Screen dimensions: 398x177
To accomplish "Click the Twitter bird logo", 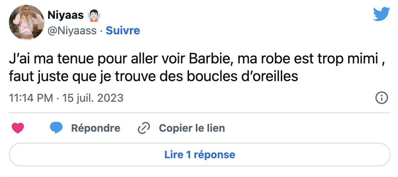I will coord(382,14).
